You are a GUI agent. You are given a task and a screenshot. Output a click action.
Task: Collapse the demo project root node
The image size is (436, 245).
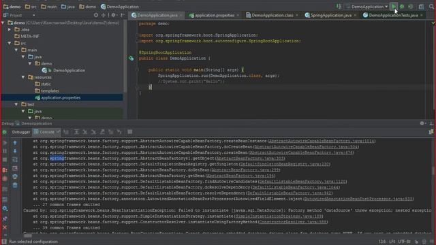point(3,22)
